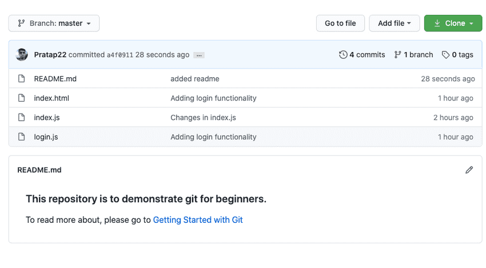486x268 pixels.
Task: Click the Pratap22 avatar image
Action: 22,55
